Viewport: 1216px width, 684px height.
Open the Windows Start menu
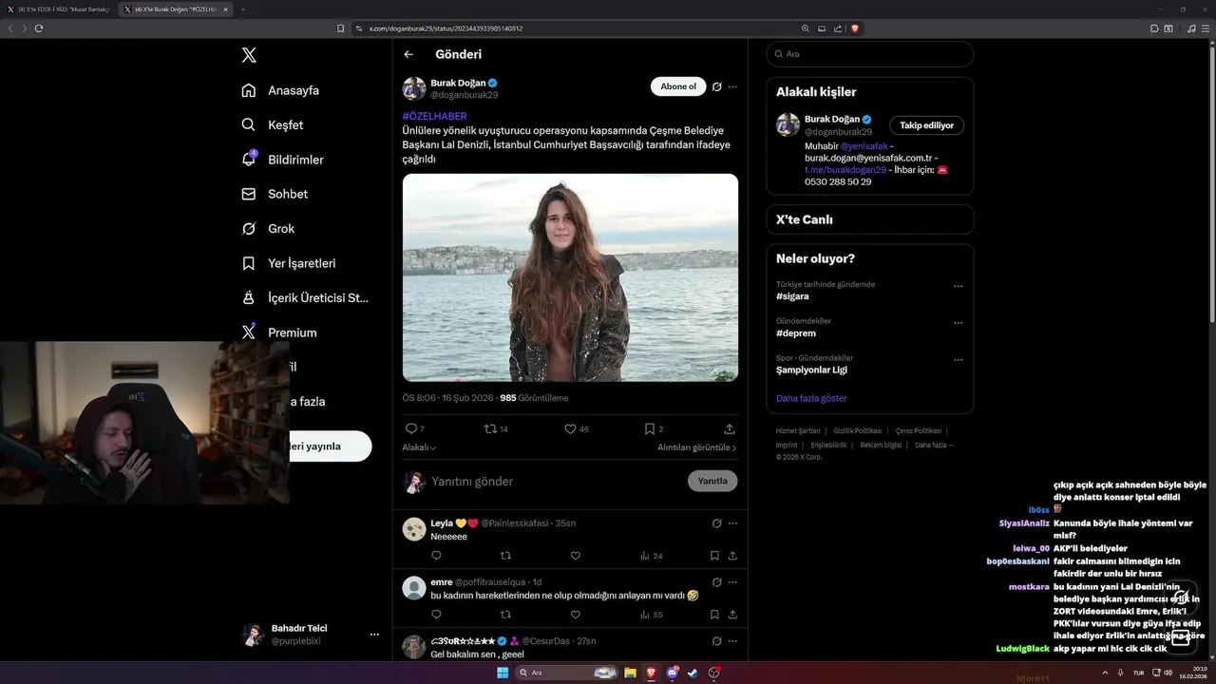point(503,673)
